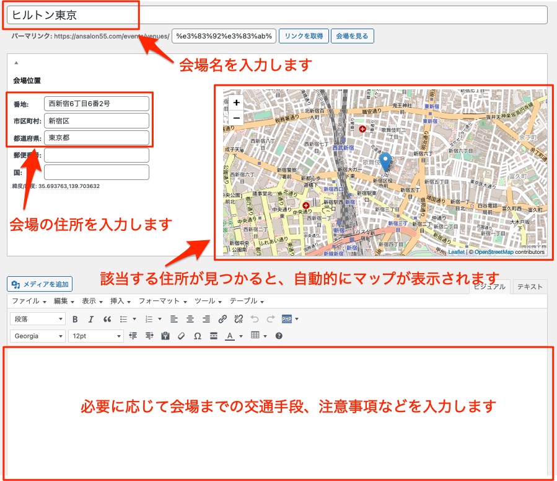Click the insert link icon
Image resolution: width=557 pixels, height=481 pixels.
pos(222,319)
